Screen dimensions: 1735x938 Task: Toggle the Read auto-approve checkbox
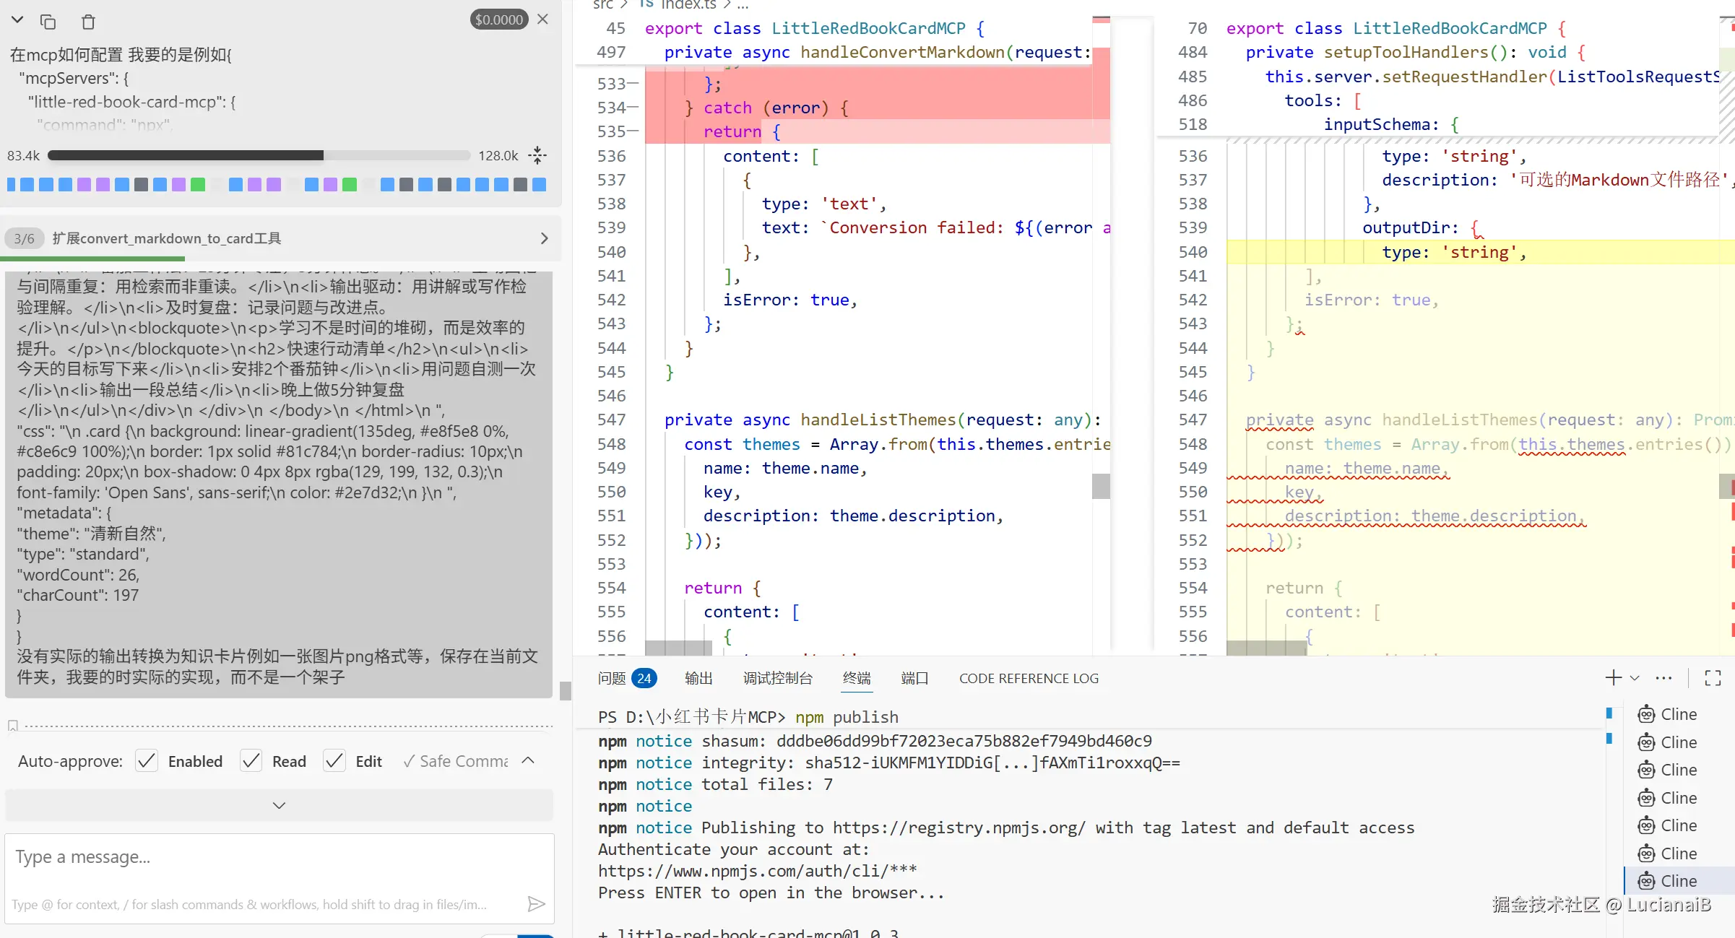[251, 761]
